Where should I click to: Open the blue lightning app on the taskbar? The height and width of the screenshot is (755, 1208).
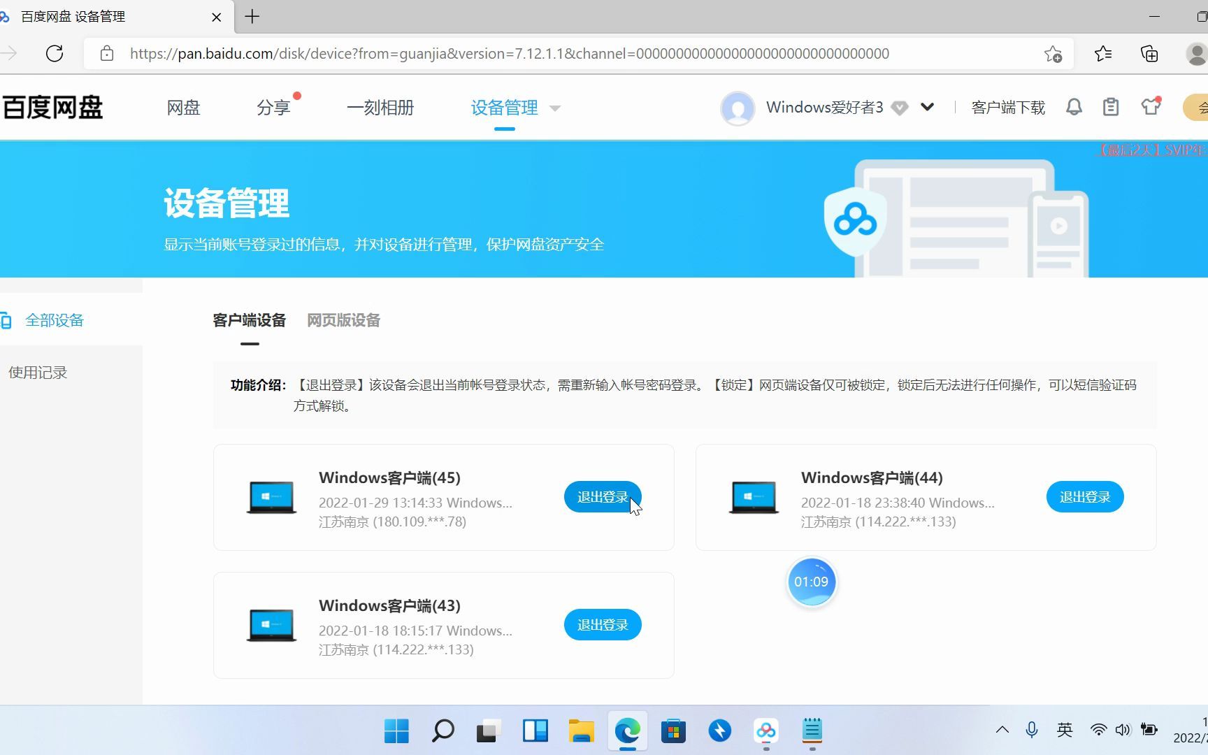click(719, 731)
